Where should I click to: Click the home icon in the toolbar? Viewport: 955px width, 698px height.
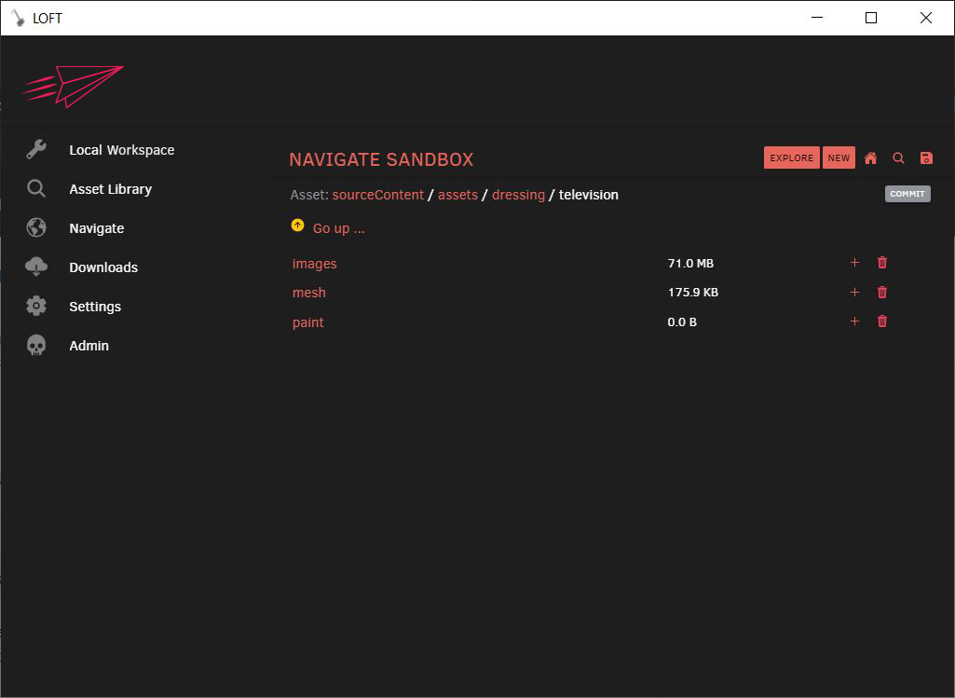coord(870,157)
